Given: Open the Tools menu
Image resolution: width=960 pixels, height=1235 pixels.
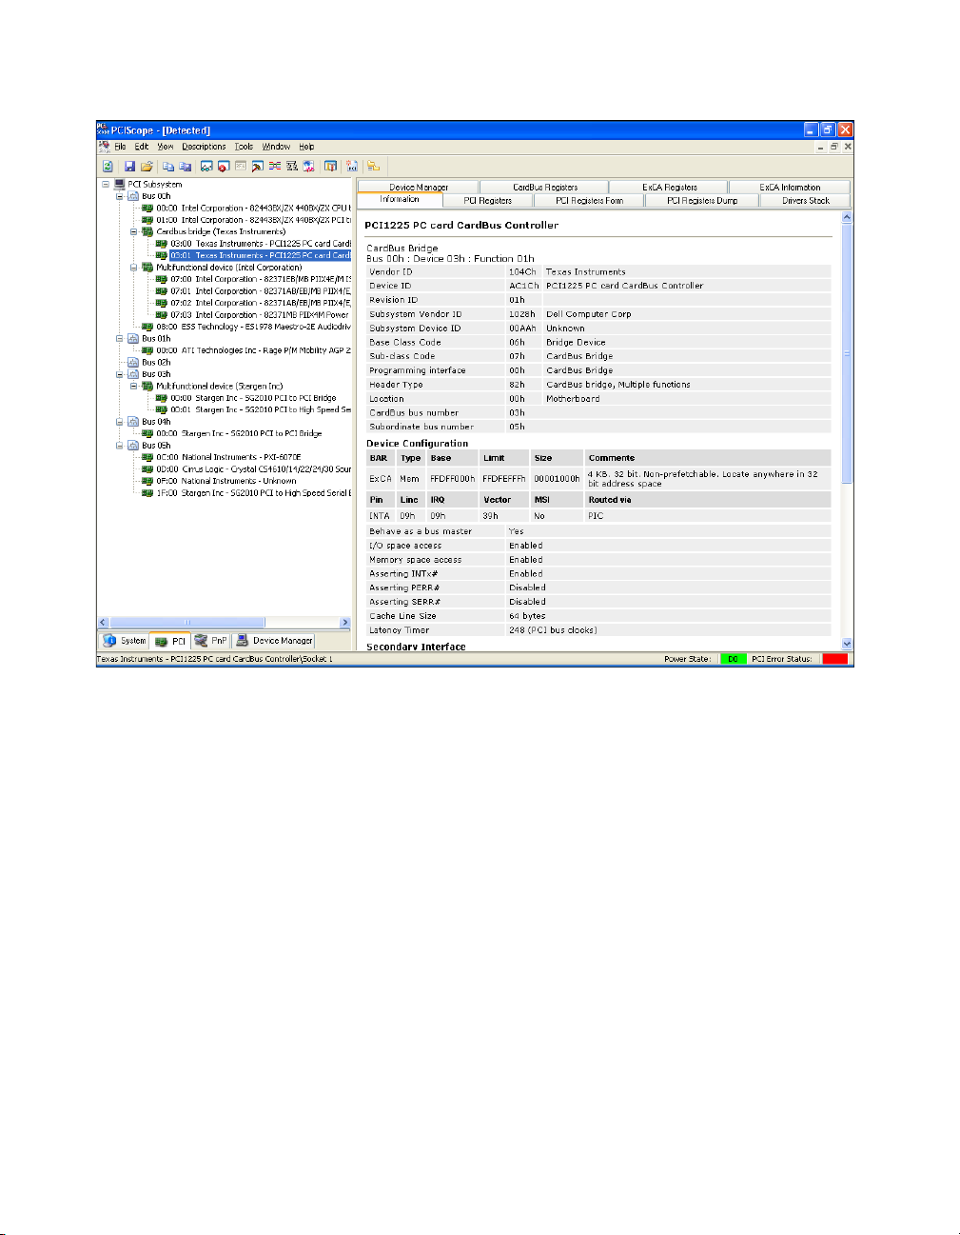Looking at the screenshot, I should [244, 147].
